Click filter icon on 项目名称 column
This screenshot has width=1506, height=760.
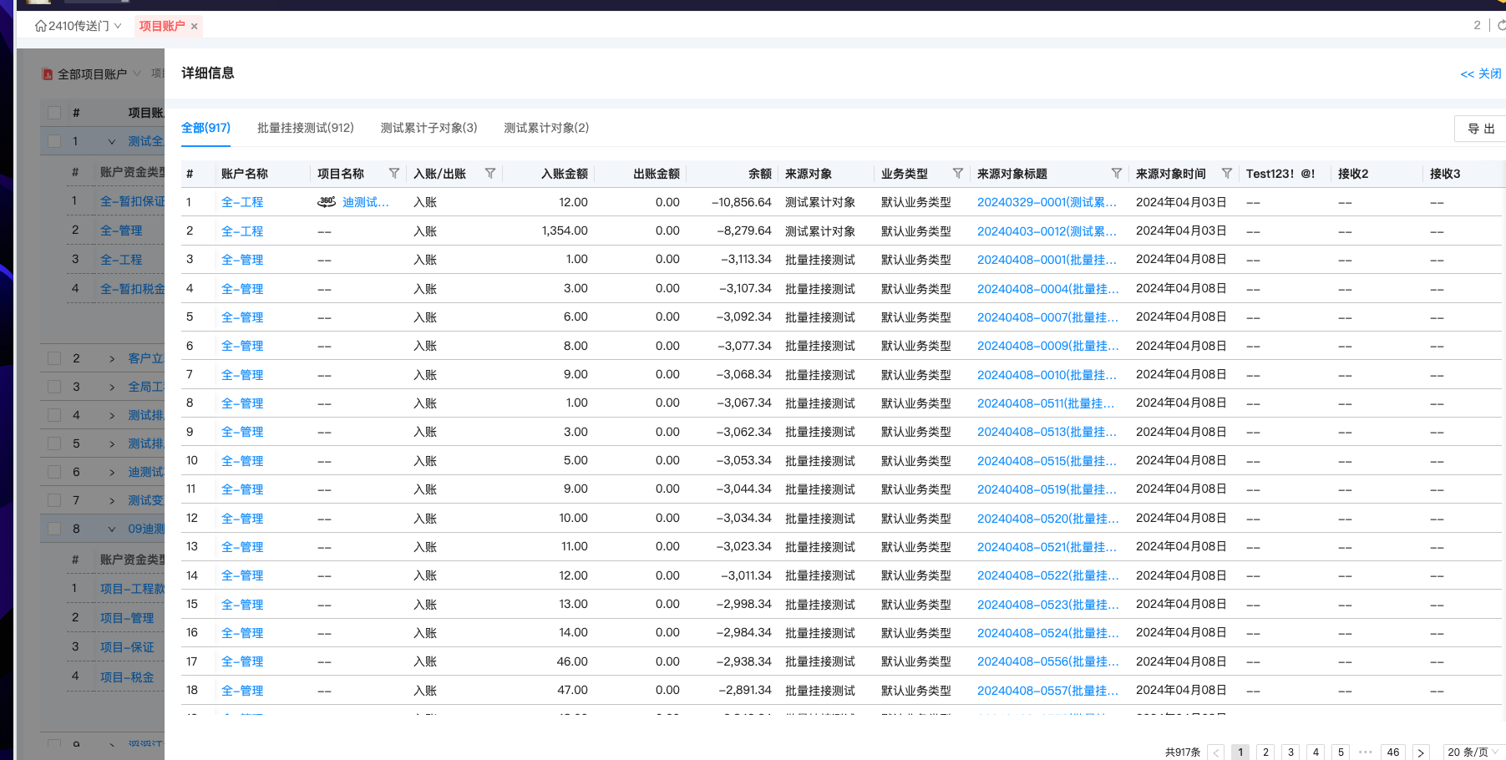(x=393, y=174)
